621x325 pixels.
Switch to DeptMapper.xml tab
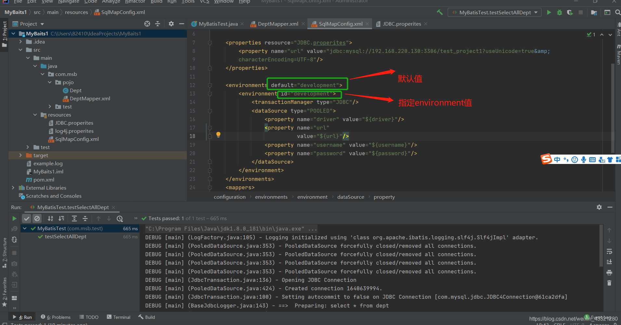tap(278, 24)
